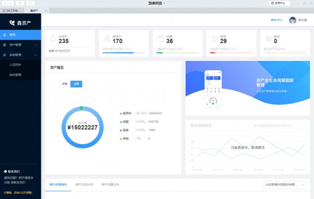Click the bell icon on 总资产 card
Screen dimensions: 314x199
pyautogui.click(x=53, y=39)
